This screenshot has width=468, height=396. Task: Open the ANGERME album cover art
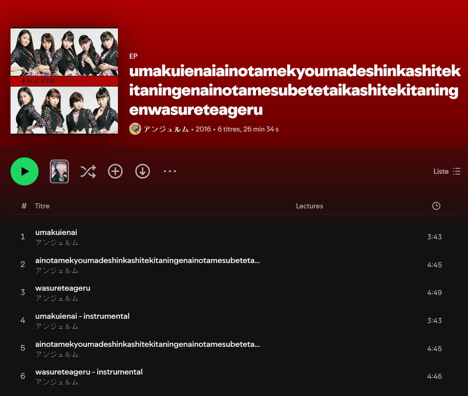(x=64, y=81)
